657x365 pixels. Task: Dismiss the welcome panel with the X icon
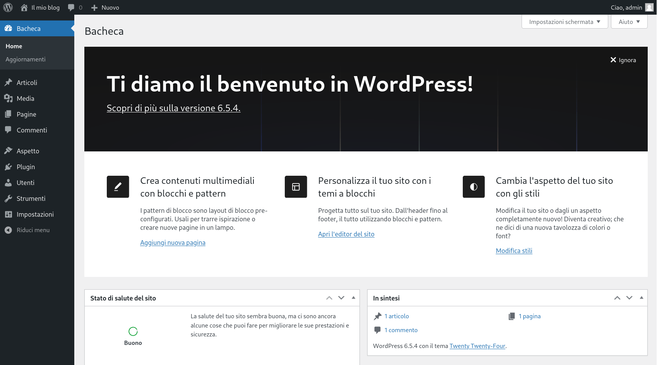coord(613,60)
